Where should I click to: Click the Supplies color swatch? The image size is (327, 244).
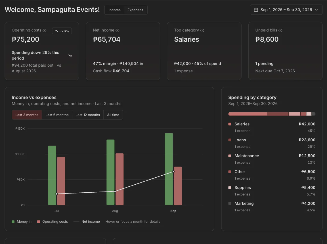(230, 188)
